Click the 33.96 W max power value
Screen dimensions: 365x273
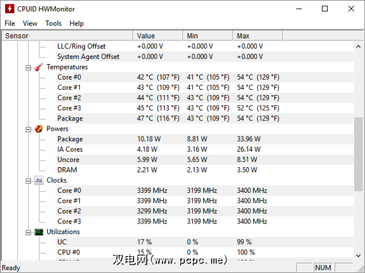point(249,139)
